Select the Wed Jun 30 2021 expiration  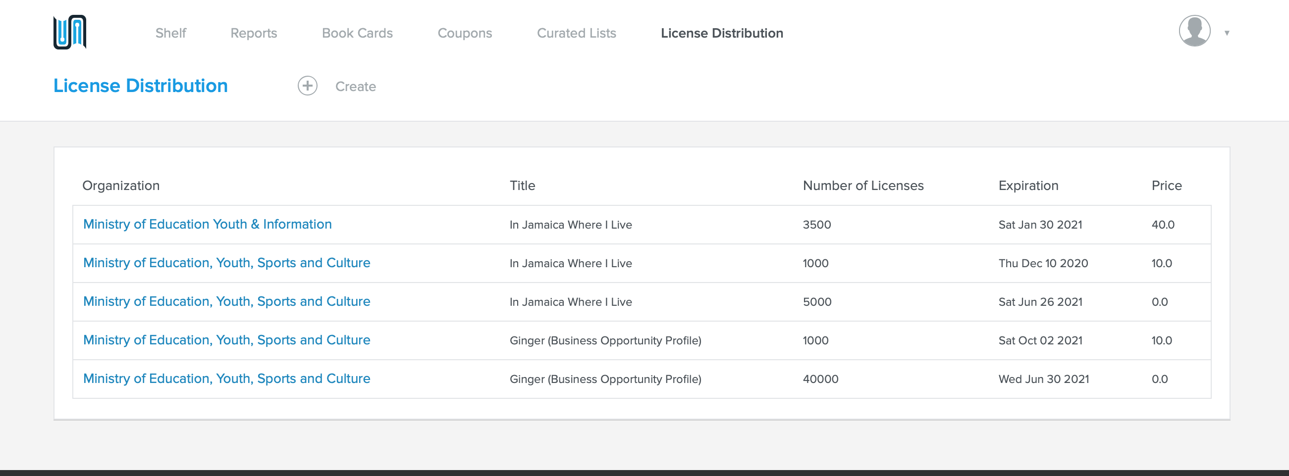point(1044,379)
